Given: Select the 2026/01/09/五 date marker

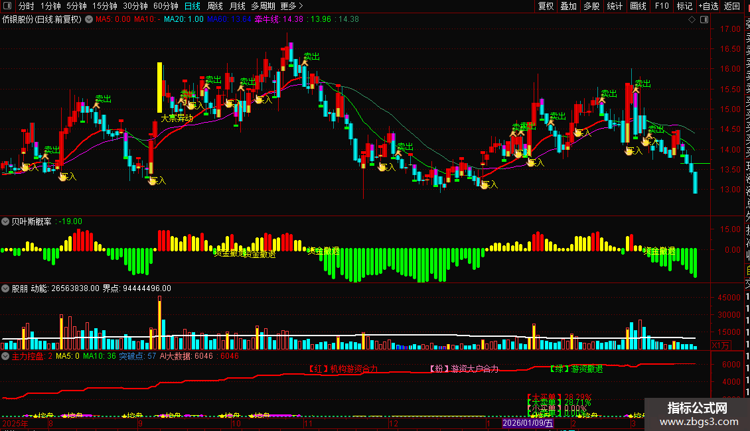Looking at the screenshot, I should click(x=528, y=423).
